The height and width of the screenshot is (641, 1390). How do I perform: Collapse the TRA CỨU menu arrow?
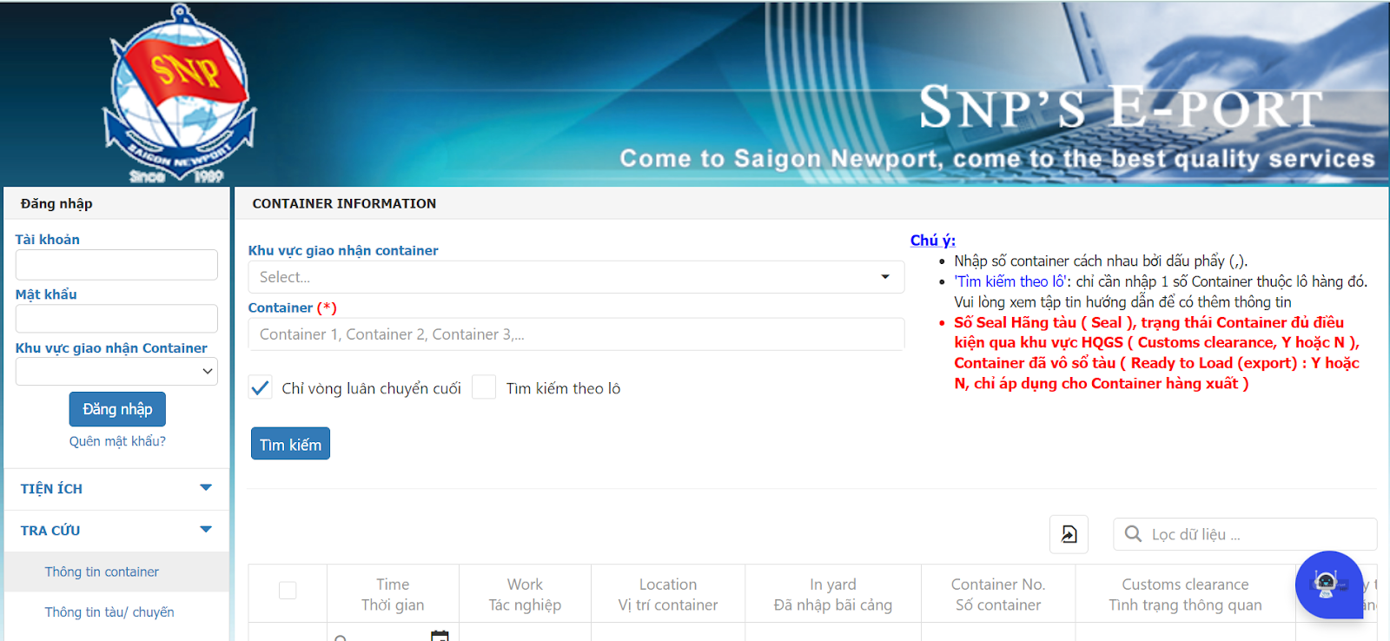tap(206, 529)
